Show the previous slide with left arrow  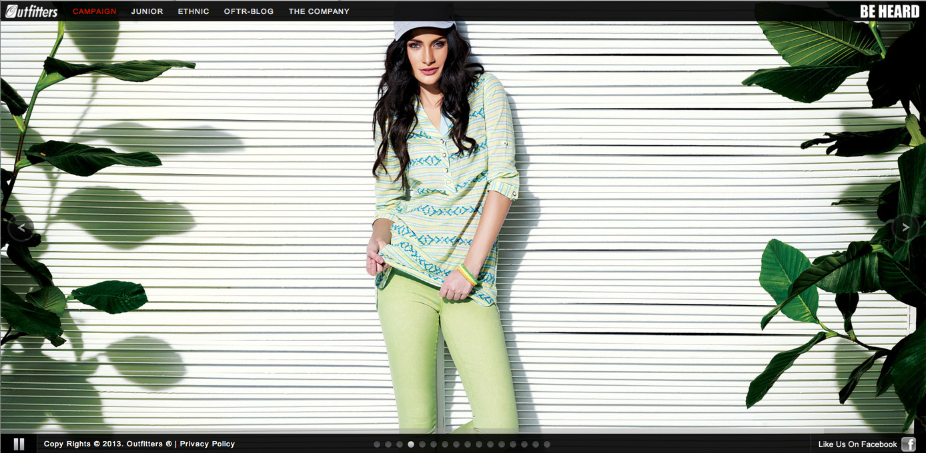(21, 228)
